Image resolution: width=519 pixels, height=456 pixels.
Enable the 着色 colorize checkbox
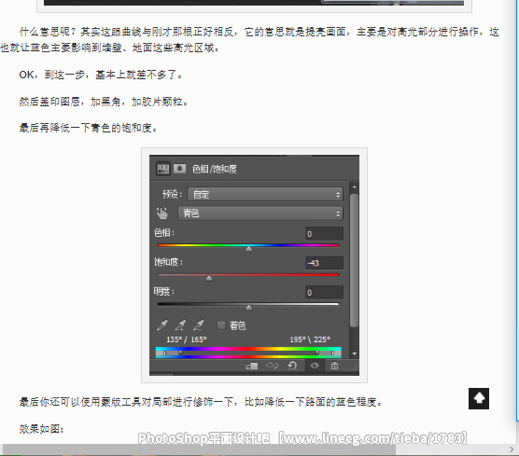[221, 325]
